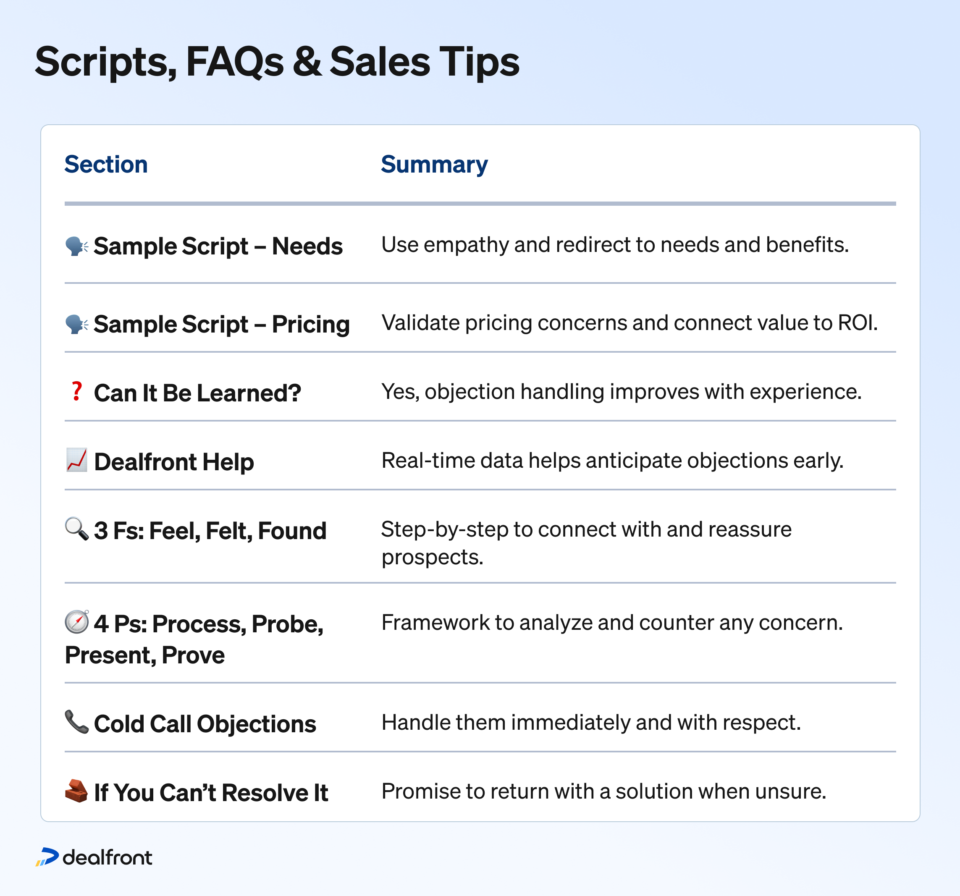The width and height of the screenshot is (960, 896).
Task: Click the 3 Fs: Feel, Felt, Found label
Action: [x=210, y=531]
